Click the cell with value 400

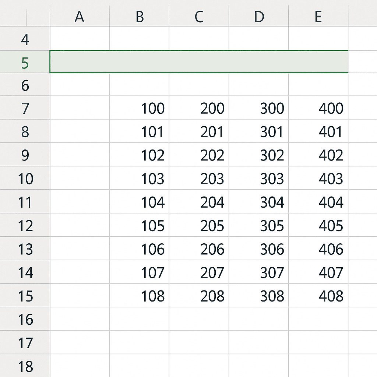pyautogui.click(x=318, y=108)
